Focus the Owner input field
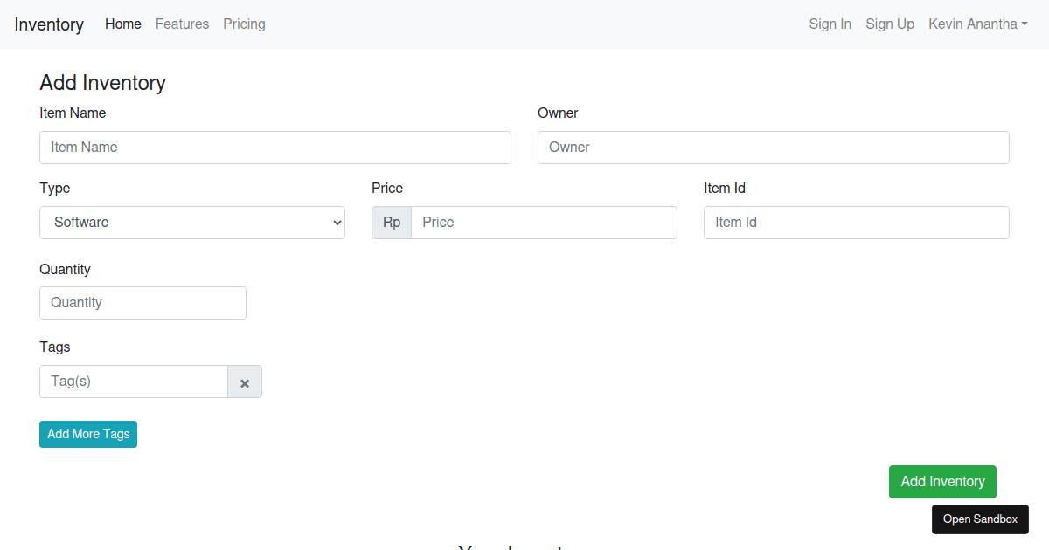 click(774, 148)
